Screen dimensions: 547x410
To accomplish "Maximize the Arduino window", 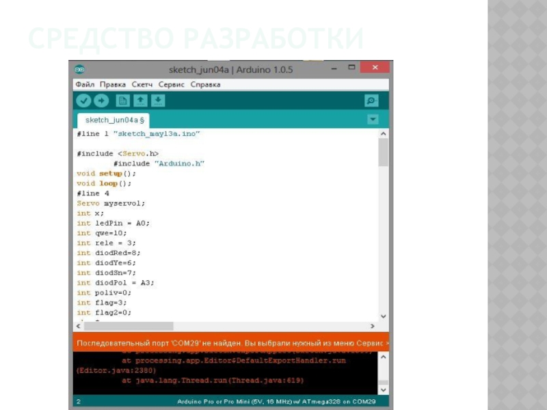I will 351,67.
